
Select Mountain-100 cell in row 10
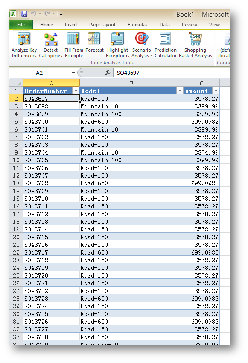[x=131, y=160]
